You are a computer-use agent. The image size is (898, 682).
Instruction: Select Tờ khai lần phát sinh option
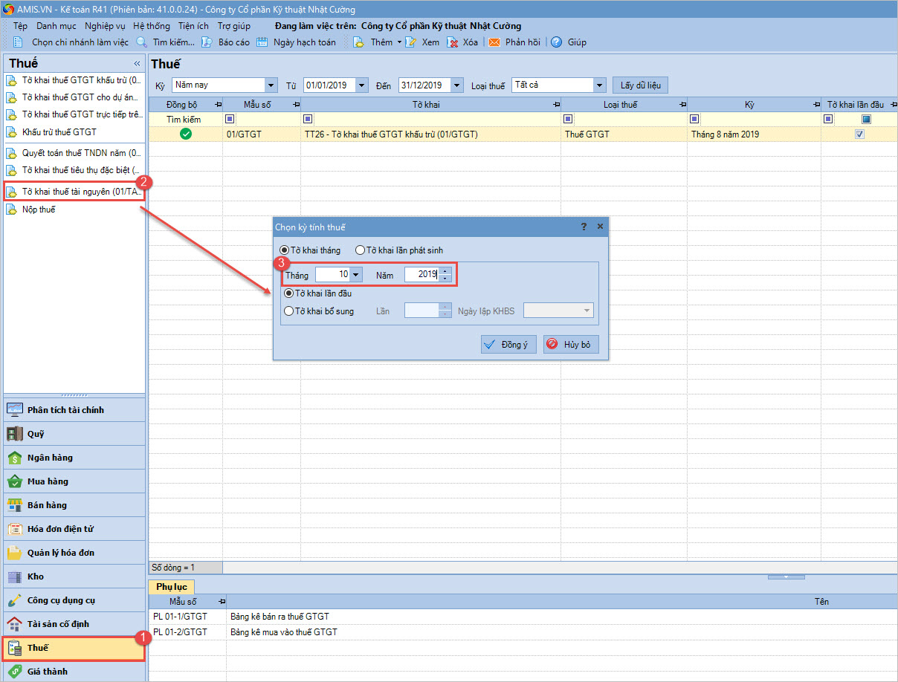pos(361,250)
